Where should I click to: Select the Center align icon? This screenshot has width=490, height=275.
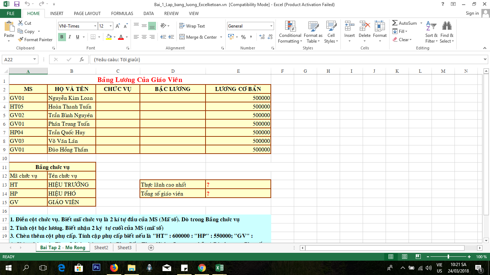pos(144,37)
